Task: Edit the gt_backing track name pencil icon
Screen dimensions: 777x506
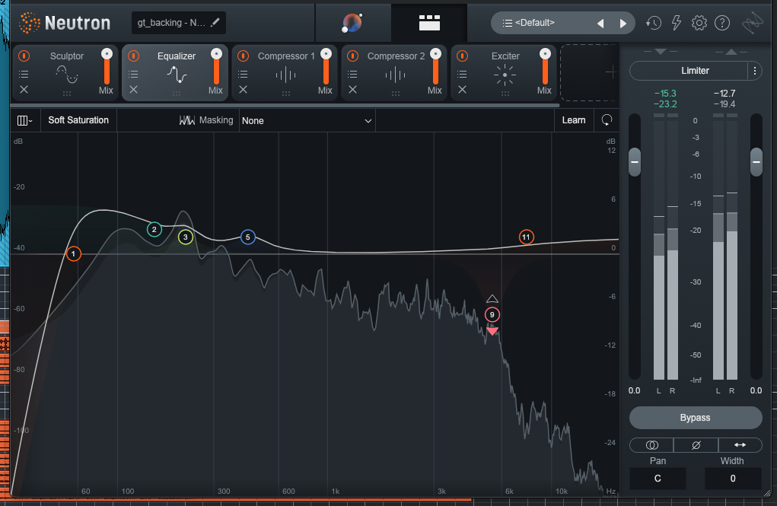Action: [x=215, y=23]
